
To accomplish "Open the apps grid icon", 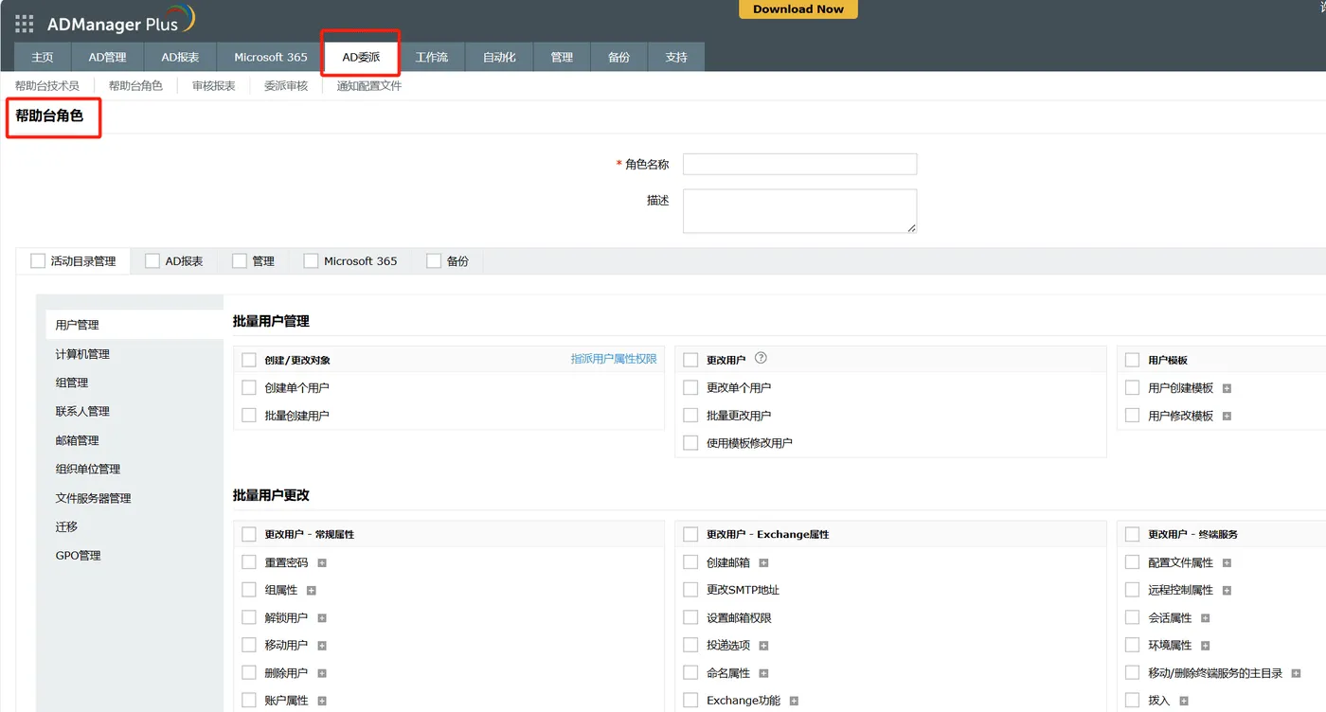I will point(25,25).
